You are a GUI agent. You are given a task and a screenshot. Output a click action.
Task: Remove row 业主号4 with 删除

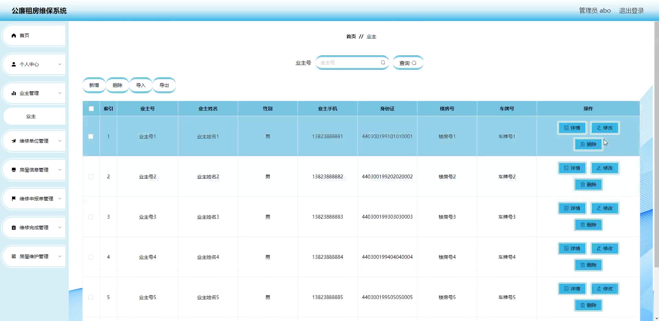click(588, 265)
